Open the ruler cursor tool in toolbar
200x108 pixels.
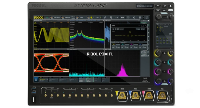105,18
